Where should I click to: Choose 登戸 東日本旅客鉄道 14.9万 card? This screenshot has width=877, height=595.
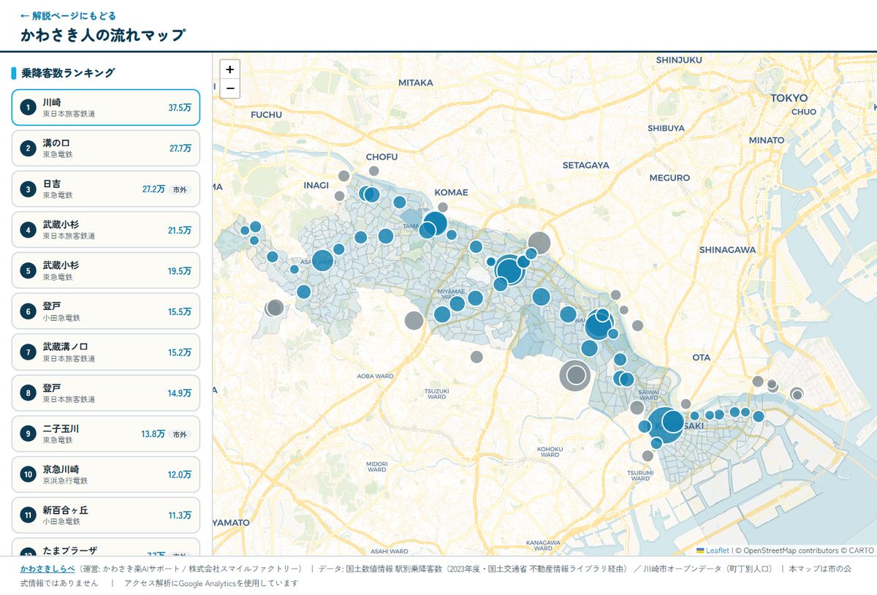pos(106,393)
